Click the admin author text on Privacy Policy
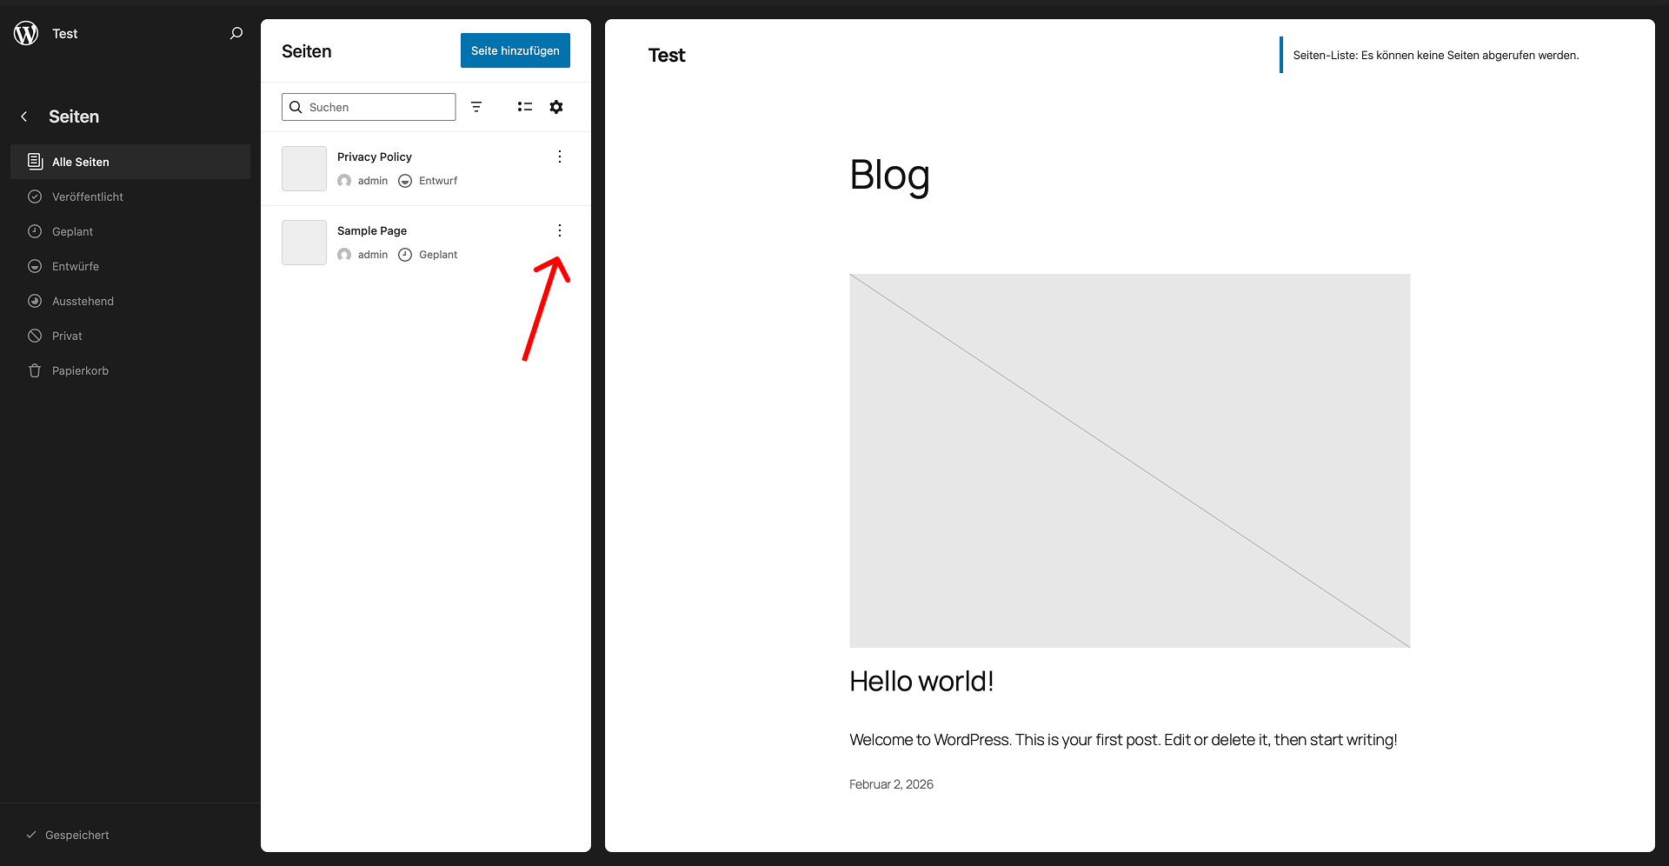 point(373,181)
